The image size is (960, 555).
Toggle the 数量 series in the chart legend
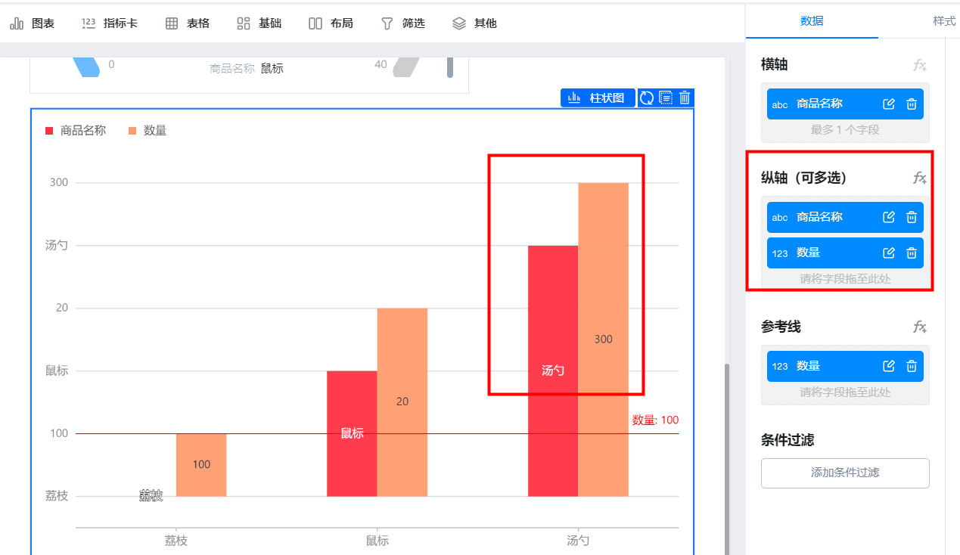pos(148,131)
